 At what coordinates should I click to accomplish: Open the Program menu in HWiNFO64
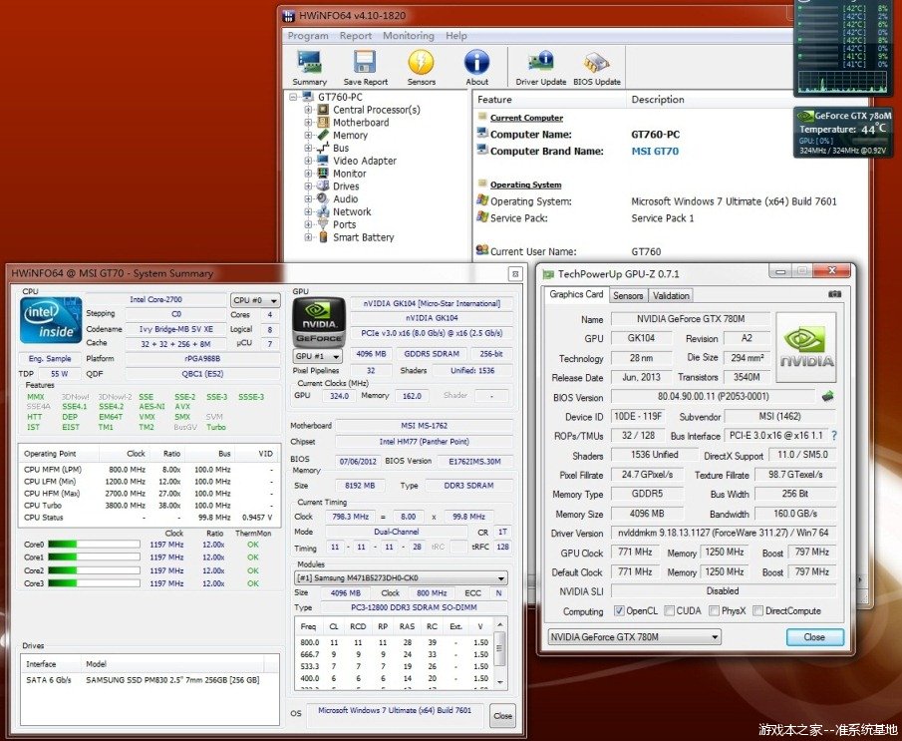(x=308, y=36)
